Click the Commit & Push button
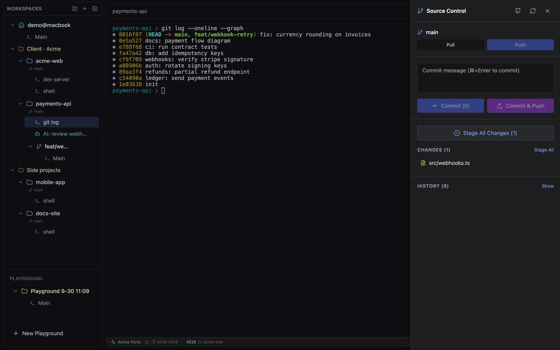 [x=520, y=106]
